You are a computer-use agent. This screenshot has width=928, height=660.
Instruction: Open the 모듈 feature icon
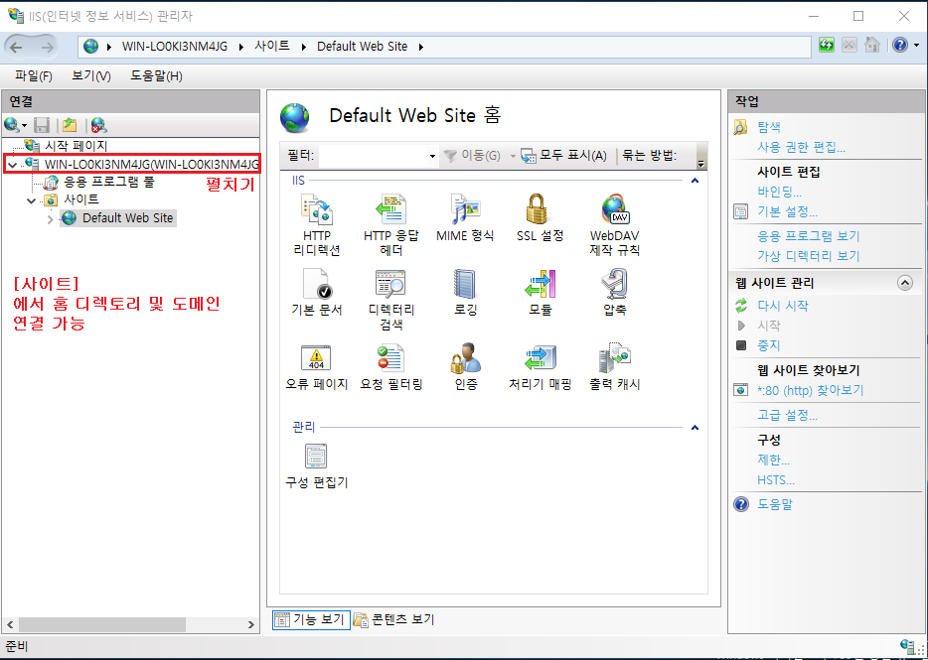(x=540, y=285)
